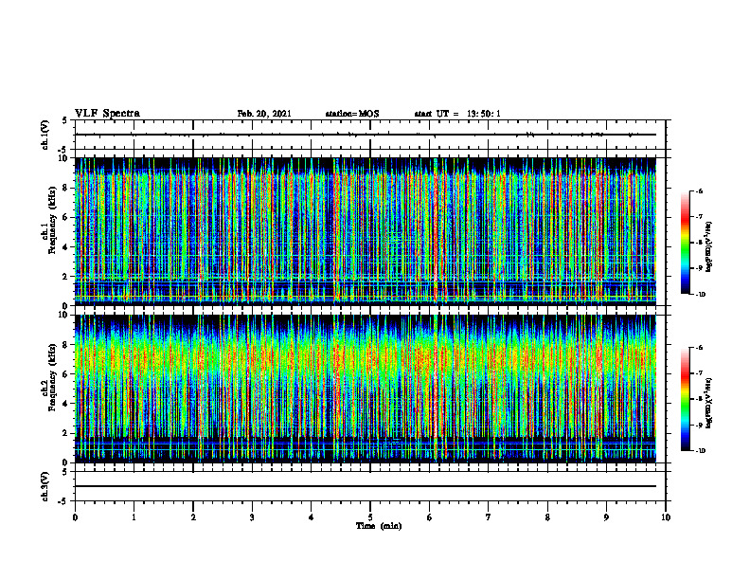Click the ch.1 frequency axis "2" tick label
750x580 pixels.
point(66,277)
